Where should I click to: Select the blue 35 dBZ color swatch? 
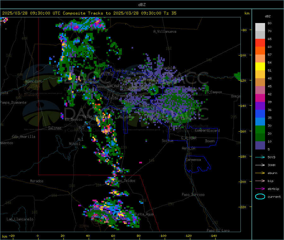pos(260,114)
